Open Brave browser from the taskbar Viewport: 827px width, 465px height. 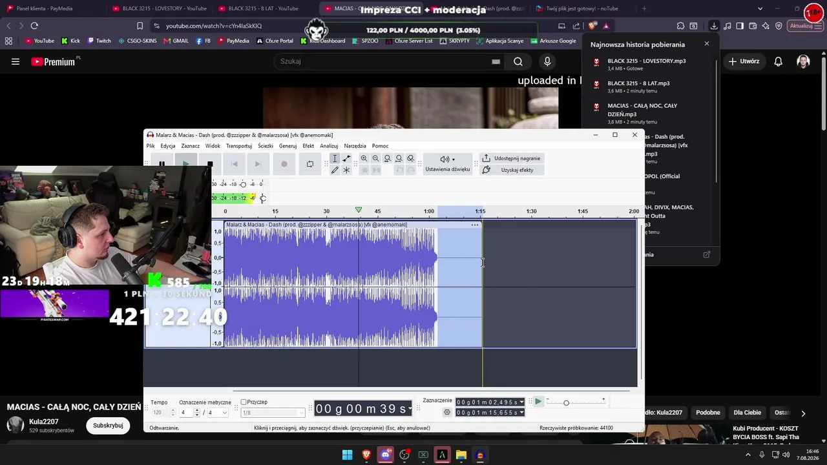[x=366, y=455]
